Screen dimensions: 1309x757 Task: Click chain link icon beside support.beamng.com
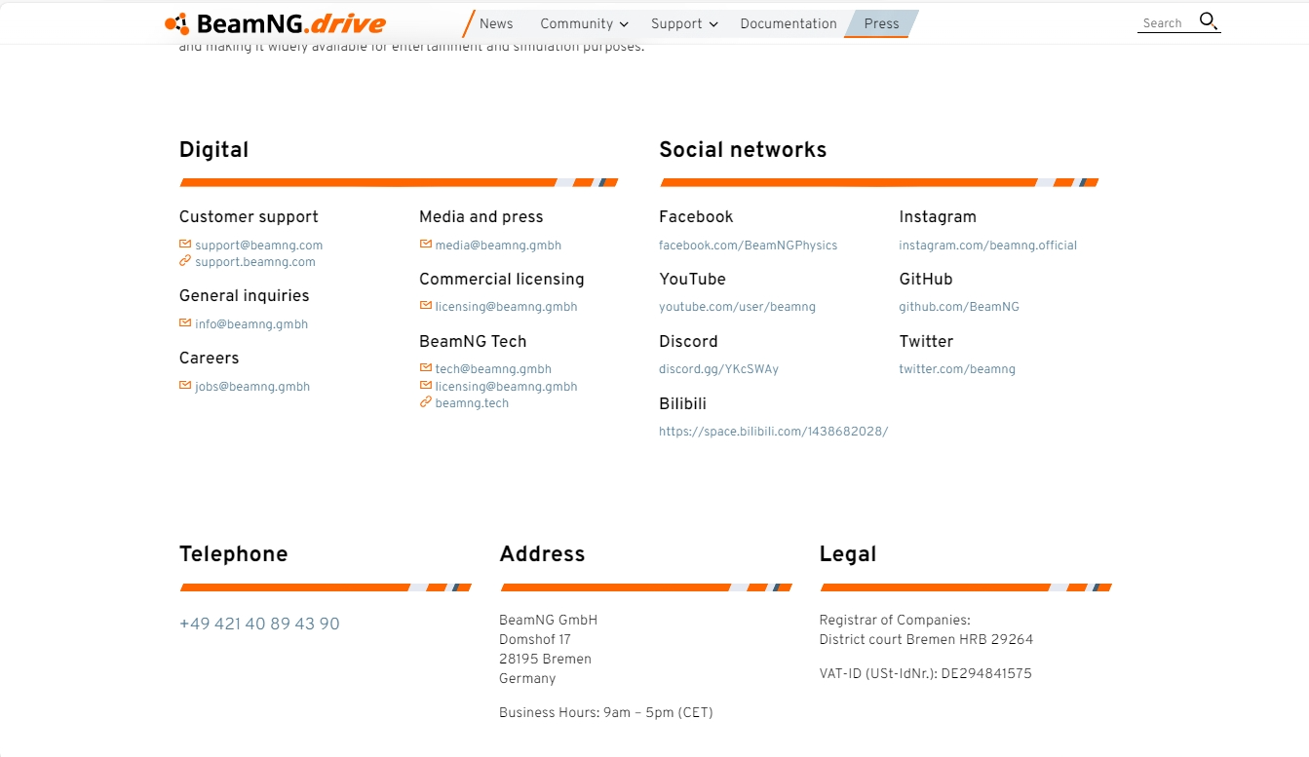tap(185, 261)
